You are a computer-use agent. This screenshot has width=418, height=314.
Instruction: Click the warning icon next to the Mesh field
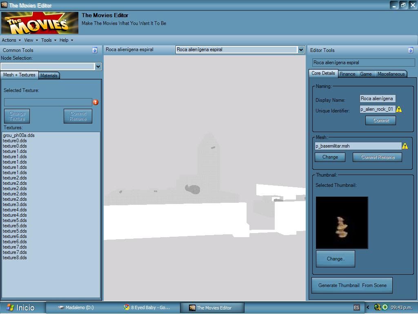coord(405,146)
